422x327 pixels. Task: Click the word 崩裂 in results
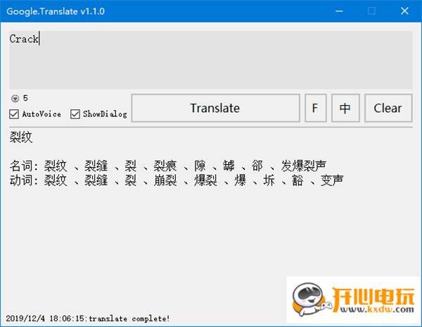coord(165,180)
